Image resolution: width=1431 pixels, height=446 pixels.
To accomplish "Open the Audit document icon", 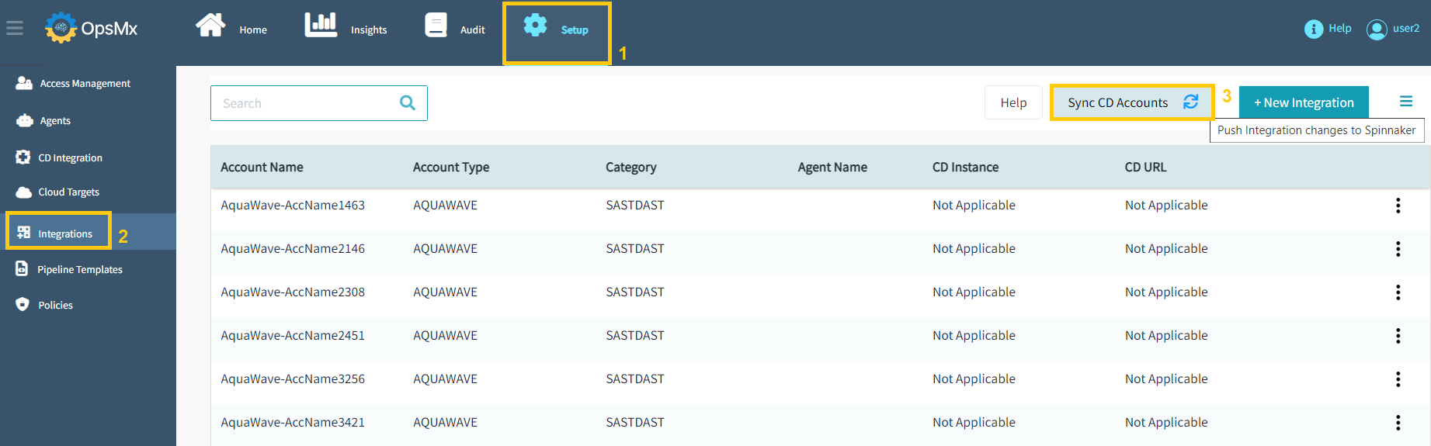I will pyautogui.click(x=436, y=26).
